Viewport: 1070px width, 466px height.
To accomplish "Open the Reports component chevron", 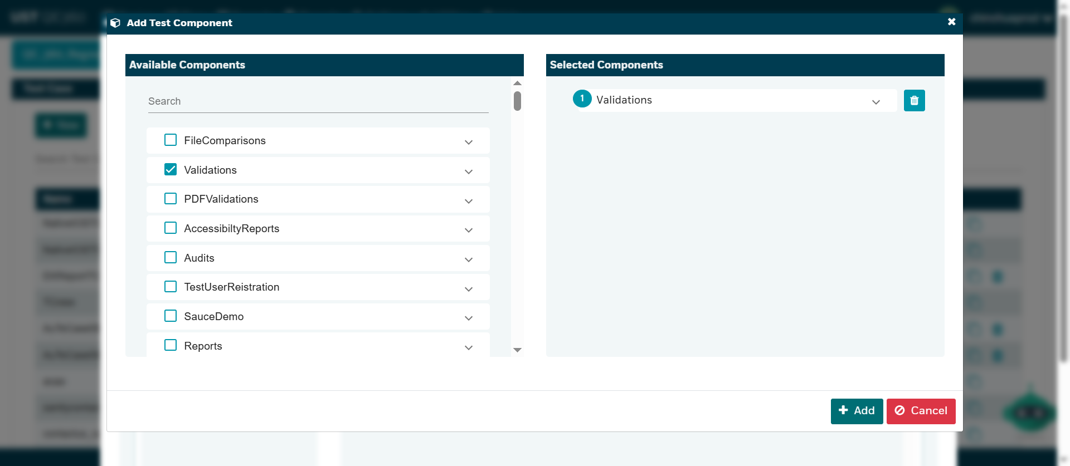I will pos(469,347).
